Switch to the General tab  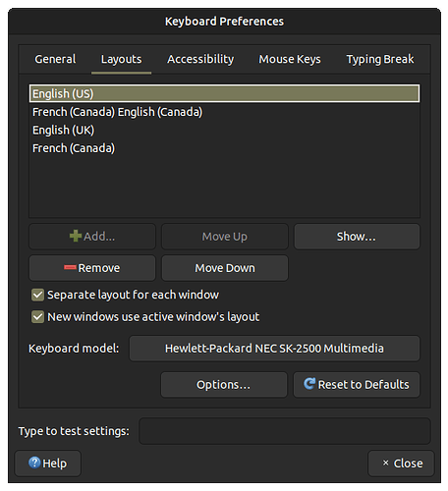click(55, 59)
